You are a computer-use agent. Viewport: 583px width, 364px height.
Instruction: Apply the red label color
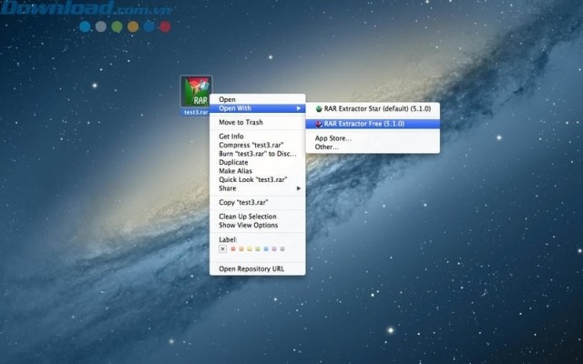[x=231, y=248]
